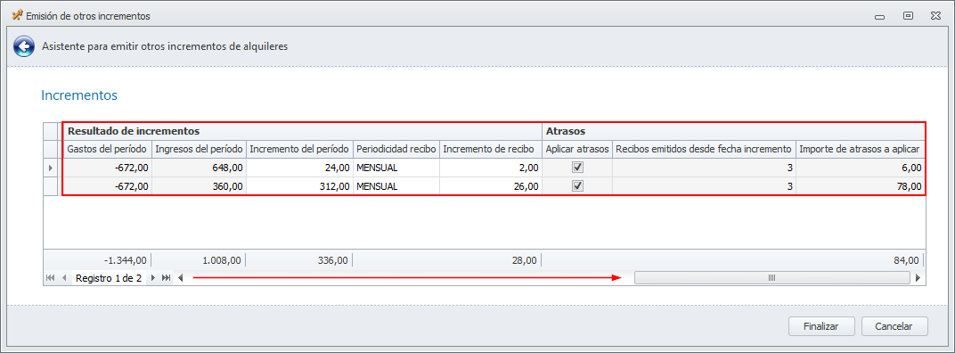Uncheck Aplicar atrasos in the 312,00 row
Viewport: 955px width, 353px height.
coord(578,186)
